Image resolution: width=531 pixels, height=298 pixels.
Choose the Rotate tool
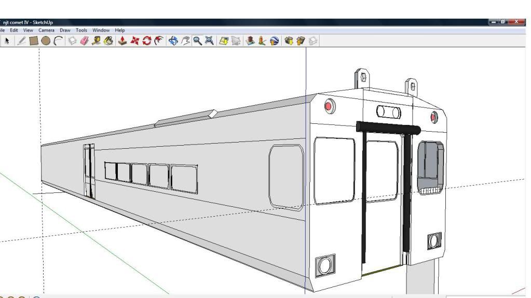click(147, 40)
